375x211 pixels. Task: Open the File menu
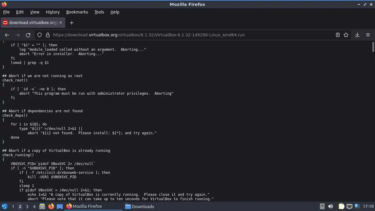coord(6,12)
